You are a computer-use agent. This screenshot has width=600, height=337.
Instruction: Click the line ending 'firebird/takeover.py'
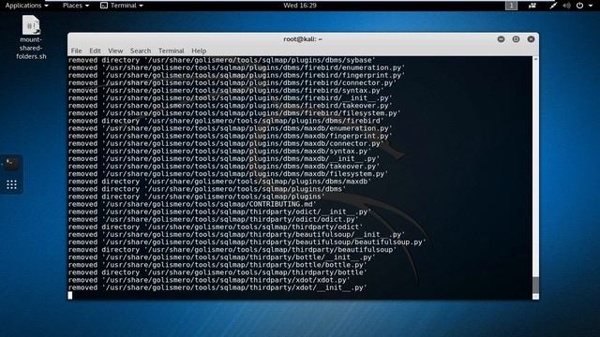coord(231,106)
